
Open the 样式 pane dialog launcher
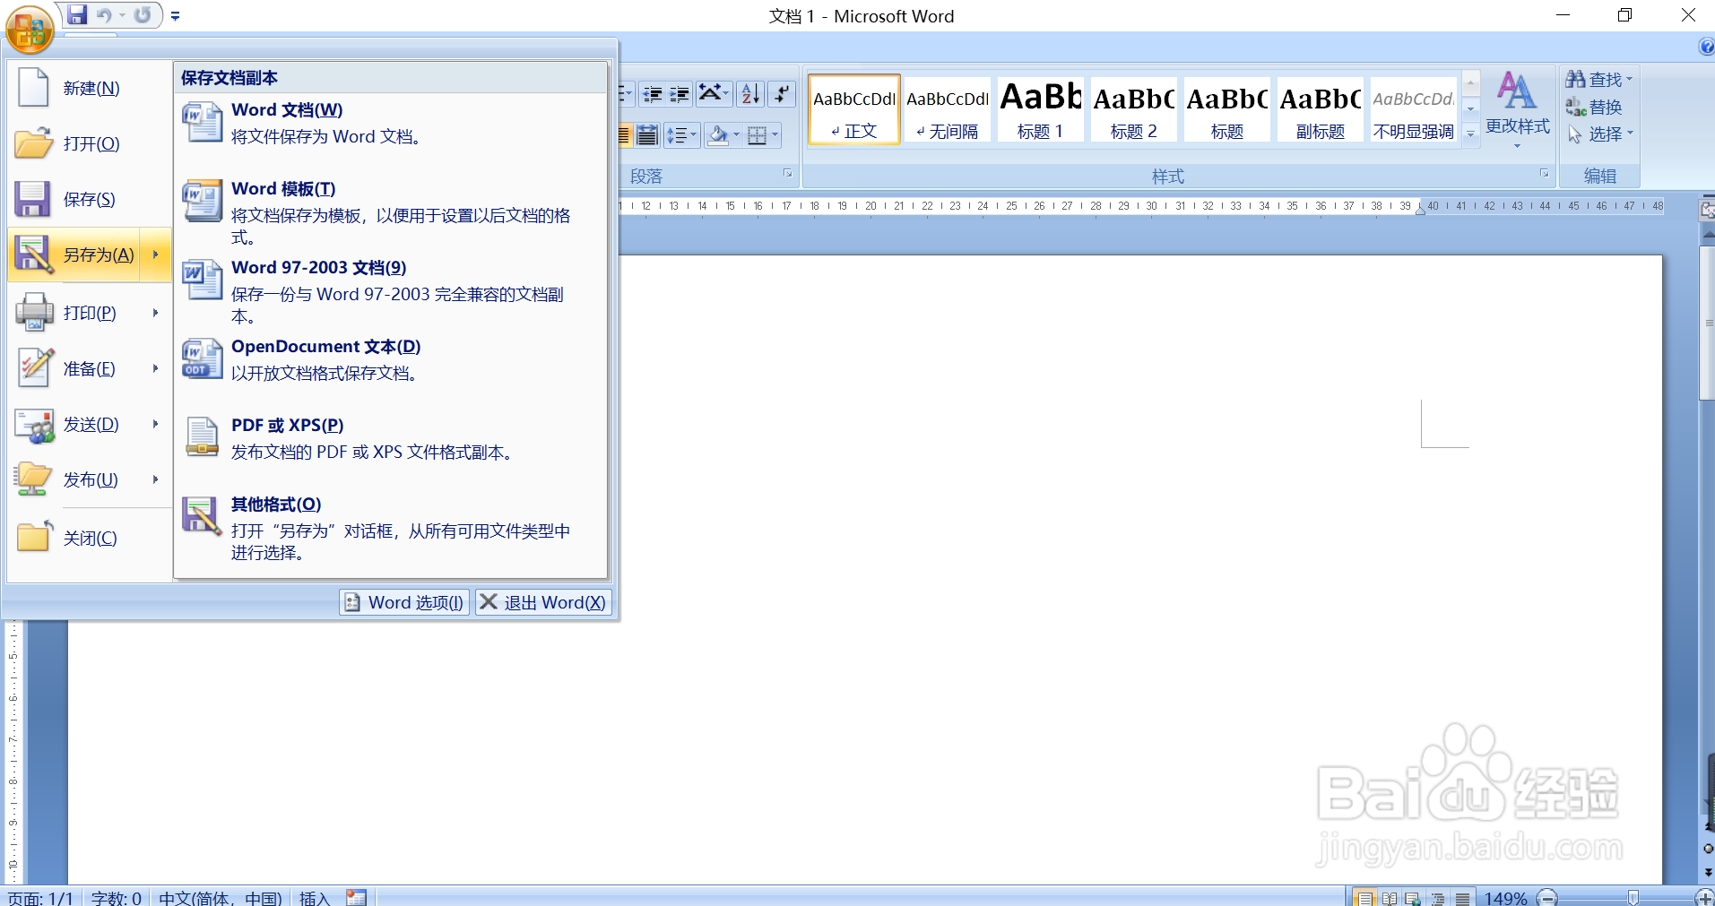click(1545, 174)
